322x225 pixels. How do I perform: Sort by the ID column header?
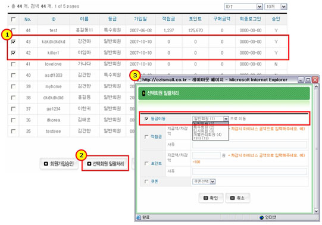click(54, 19)
